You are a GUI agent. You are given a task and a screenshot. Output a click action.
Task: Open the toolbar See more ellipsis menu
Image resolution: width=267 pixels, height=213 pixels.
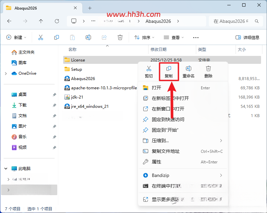[196, 37]
